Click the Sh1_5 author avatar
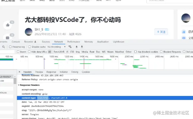193x119 pixels. tap(28, 32)
